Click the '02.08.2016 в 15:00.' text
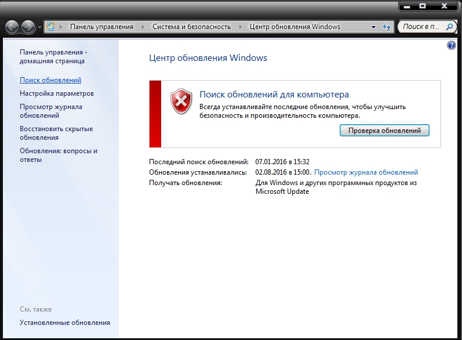462x340 pixels. 283,172
